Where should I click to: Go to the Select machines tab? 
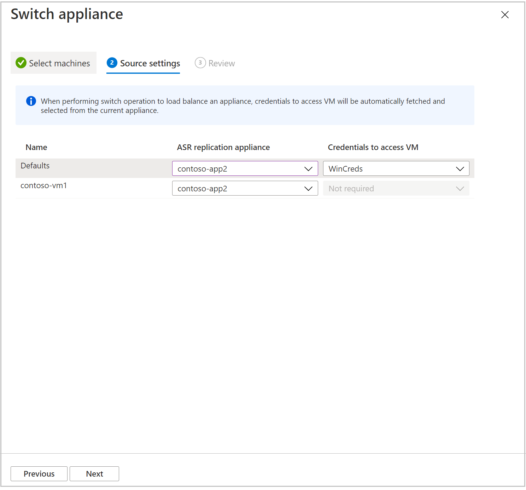coord(59,63)
